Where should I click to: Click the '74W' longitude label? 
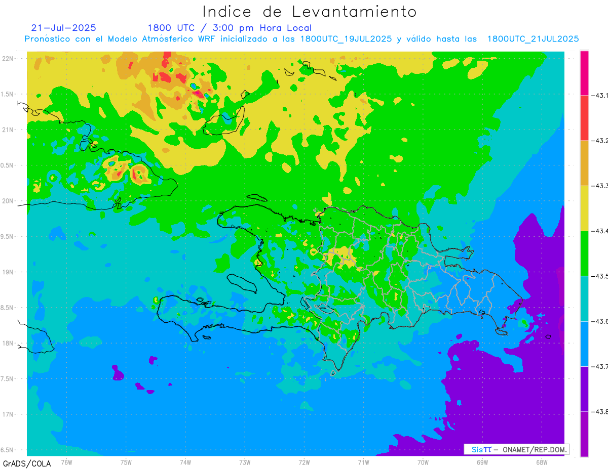pos(185,462)
